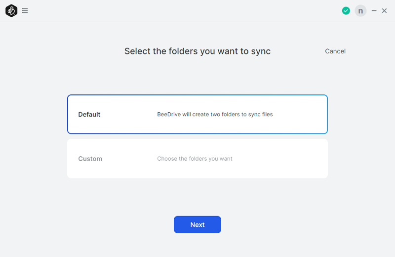Click the BeeDrive hexagon logo
This screenshot has width=395, height=257.
click(x=11, y=10)
